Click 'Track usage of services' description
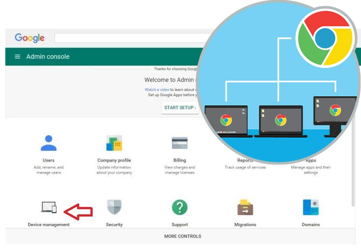This screenshot has height=249, width=361. click(245, 168)
